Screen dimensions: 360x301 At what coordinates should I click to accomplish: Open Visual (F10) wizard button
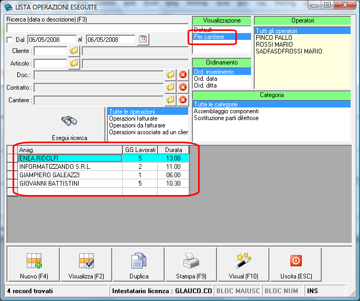click(x=243, y=264)
